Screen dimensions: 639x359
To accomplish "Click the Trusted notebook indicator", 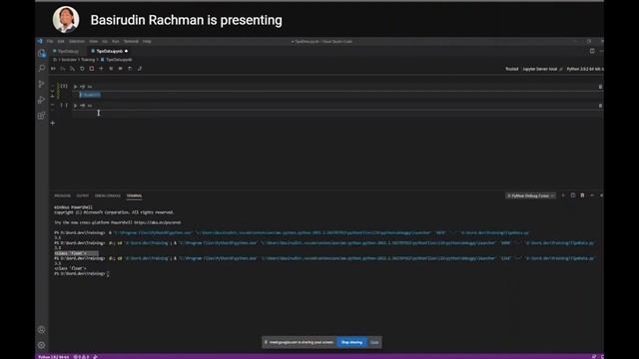I will pos(511,69).
